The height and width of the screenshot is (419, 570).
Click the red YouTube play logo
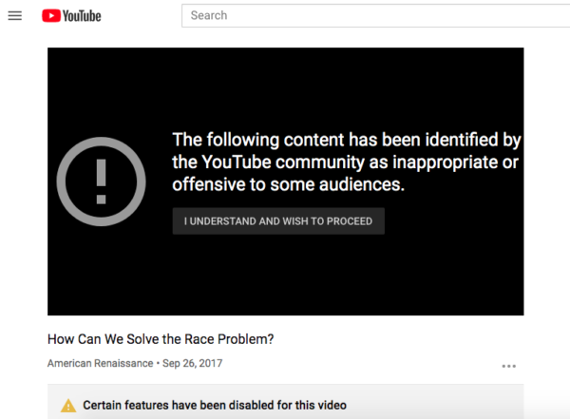tap(51, 16)
